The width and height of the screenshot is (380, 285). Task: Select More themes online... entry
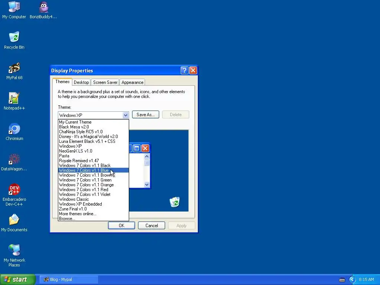93,214
